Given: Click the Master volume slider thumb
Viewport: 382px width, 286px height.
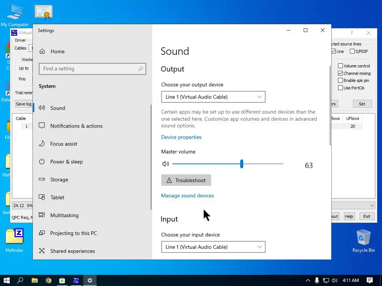Looking at the screenshot, I should click(241, 164).
